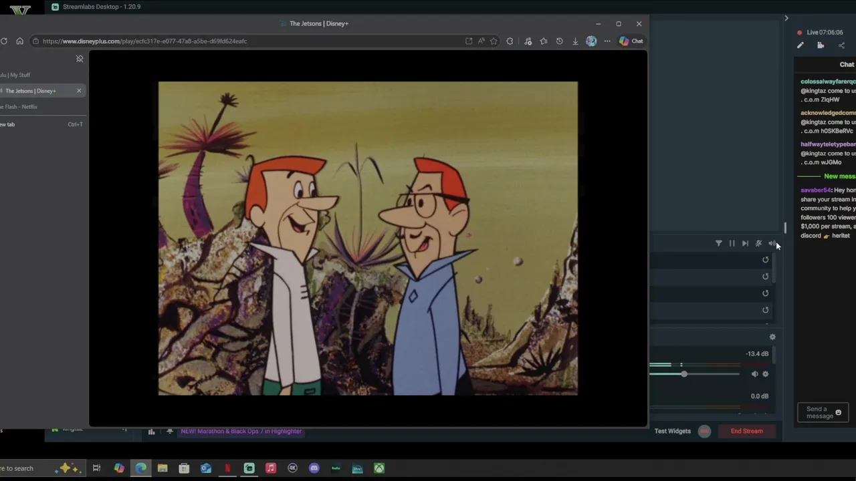The image size is (856, 481).
Task: Add this page to favorites star
Action: [x=494, y=41]
